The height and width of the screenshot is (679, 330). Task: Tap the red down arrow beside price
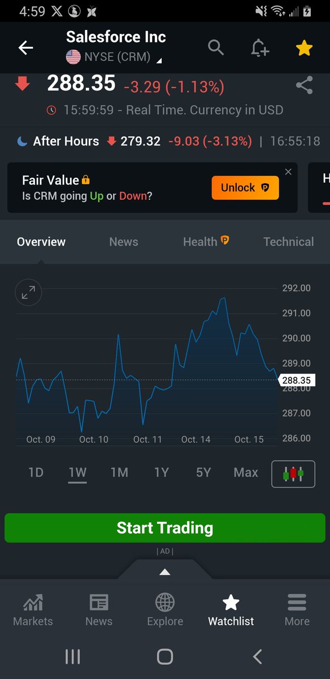click(23, 84)
